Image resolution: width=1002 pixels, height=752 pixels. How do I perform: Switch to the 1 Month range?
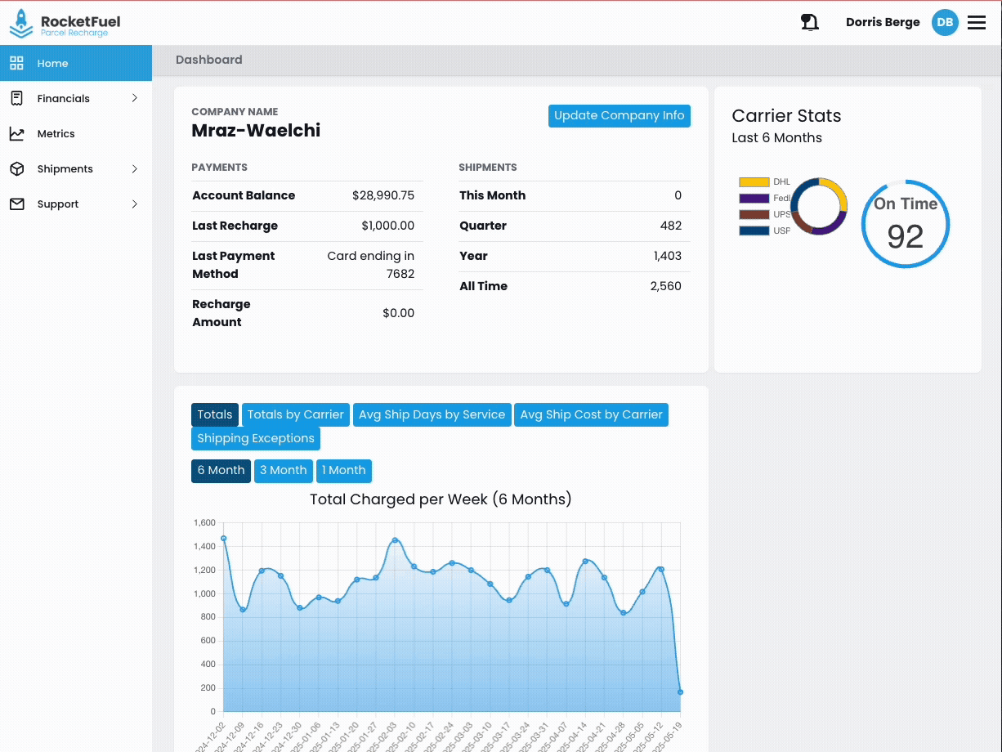tap(343, 471)
